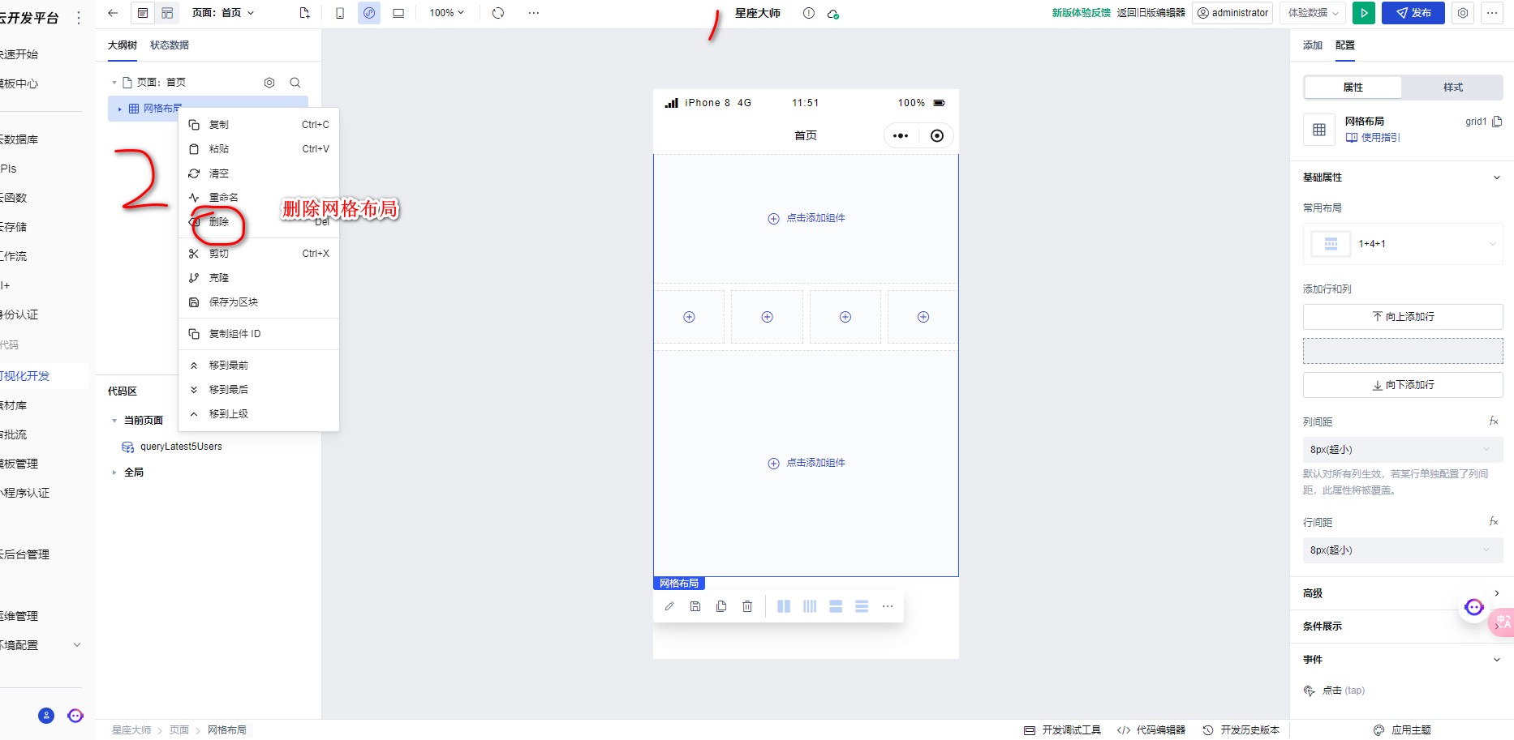Click the refresh icon in the top toolbar
The width and height of the screenshot is (1514, 740).
[498, 13]
